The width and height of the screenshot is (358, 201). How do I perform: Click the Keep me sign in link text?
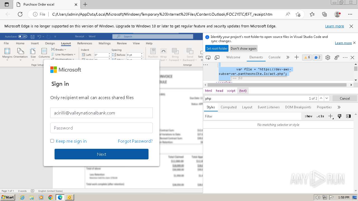coord(71,141)
